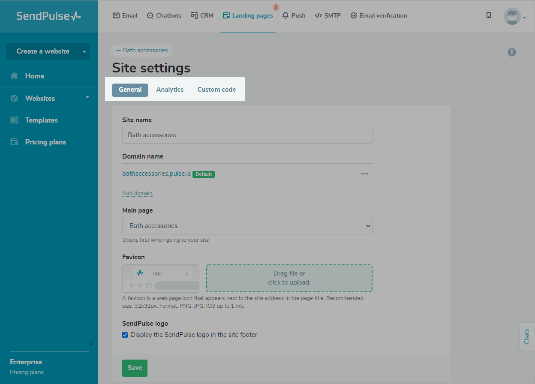Click the Chatbots bubble icon

click(150, 15)
